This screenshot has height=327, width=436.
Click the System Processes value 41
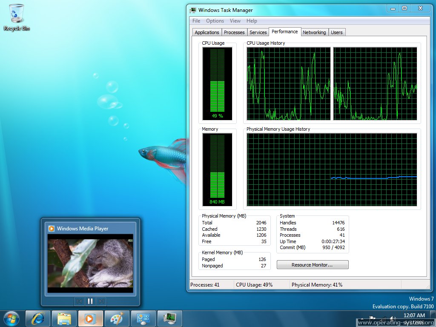point(342,235)
